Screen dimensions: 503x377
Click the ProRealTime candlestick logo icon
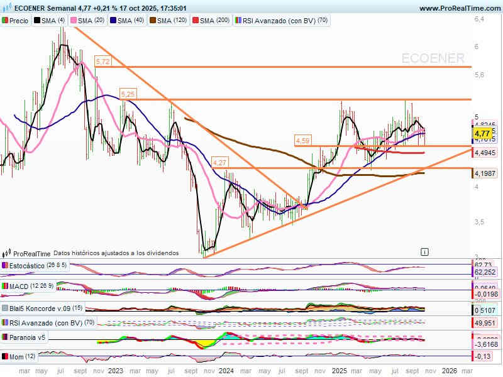(x=6, y=253)
